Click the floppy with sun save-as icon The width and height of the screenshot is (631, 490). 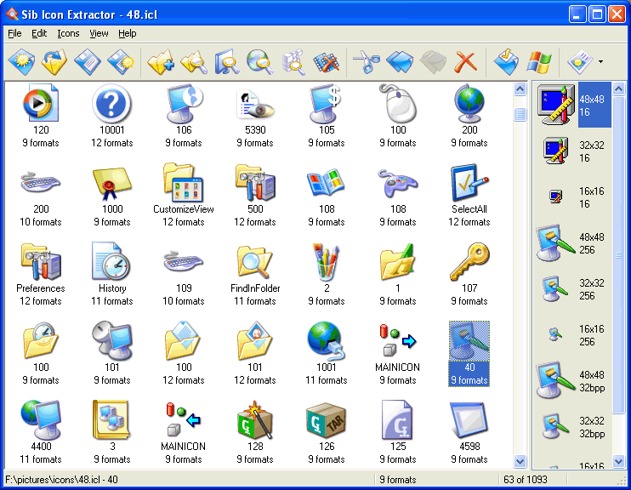pos(121,62)
